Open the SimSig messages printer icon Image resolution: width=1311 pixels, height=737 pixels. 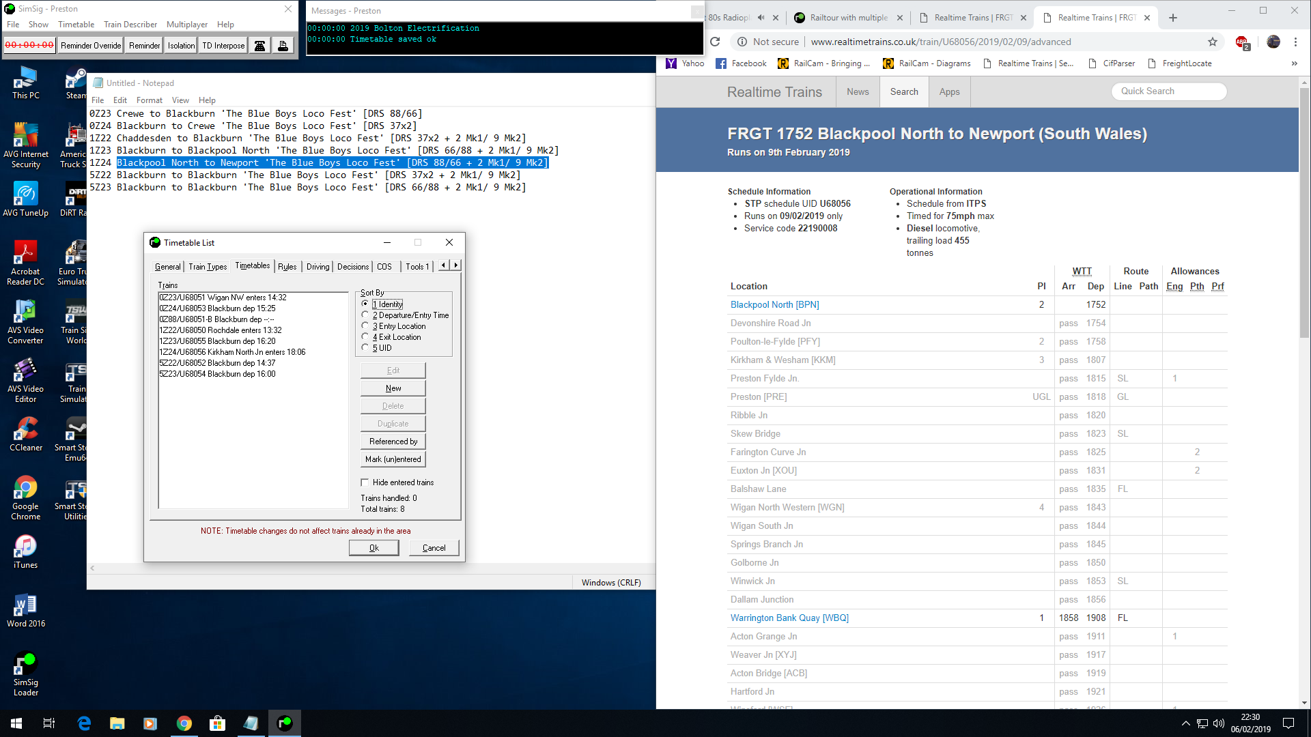pos(283,46)
